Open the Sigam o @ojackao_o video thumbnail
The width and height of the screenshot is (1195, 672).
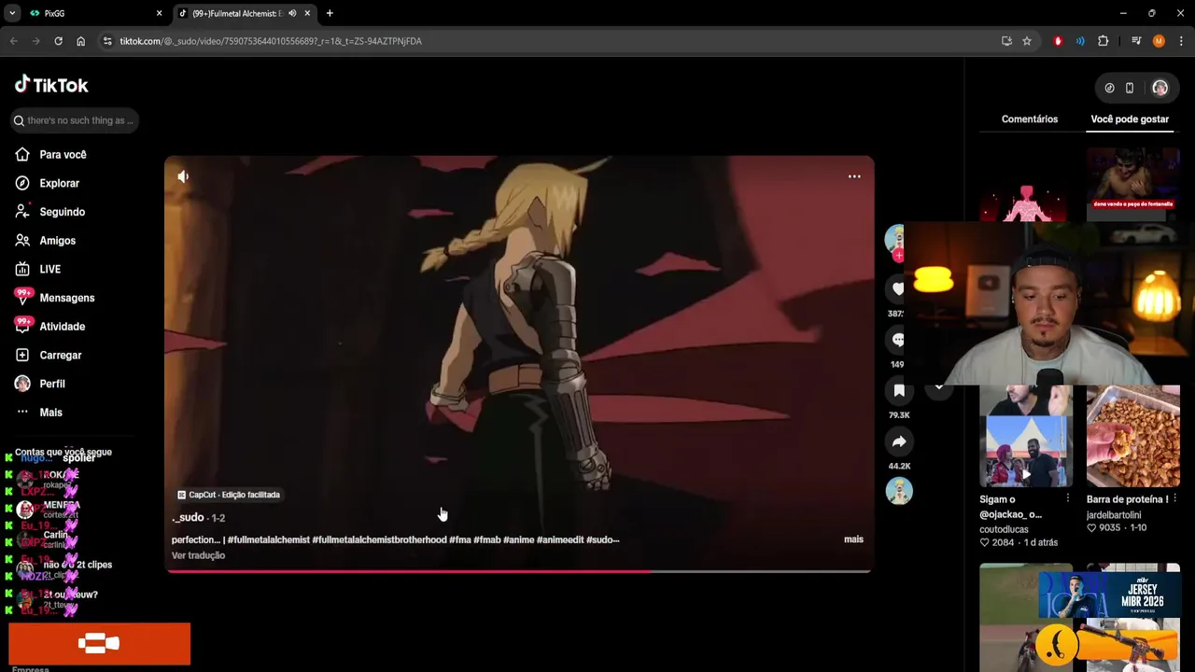pos(1026,436)
